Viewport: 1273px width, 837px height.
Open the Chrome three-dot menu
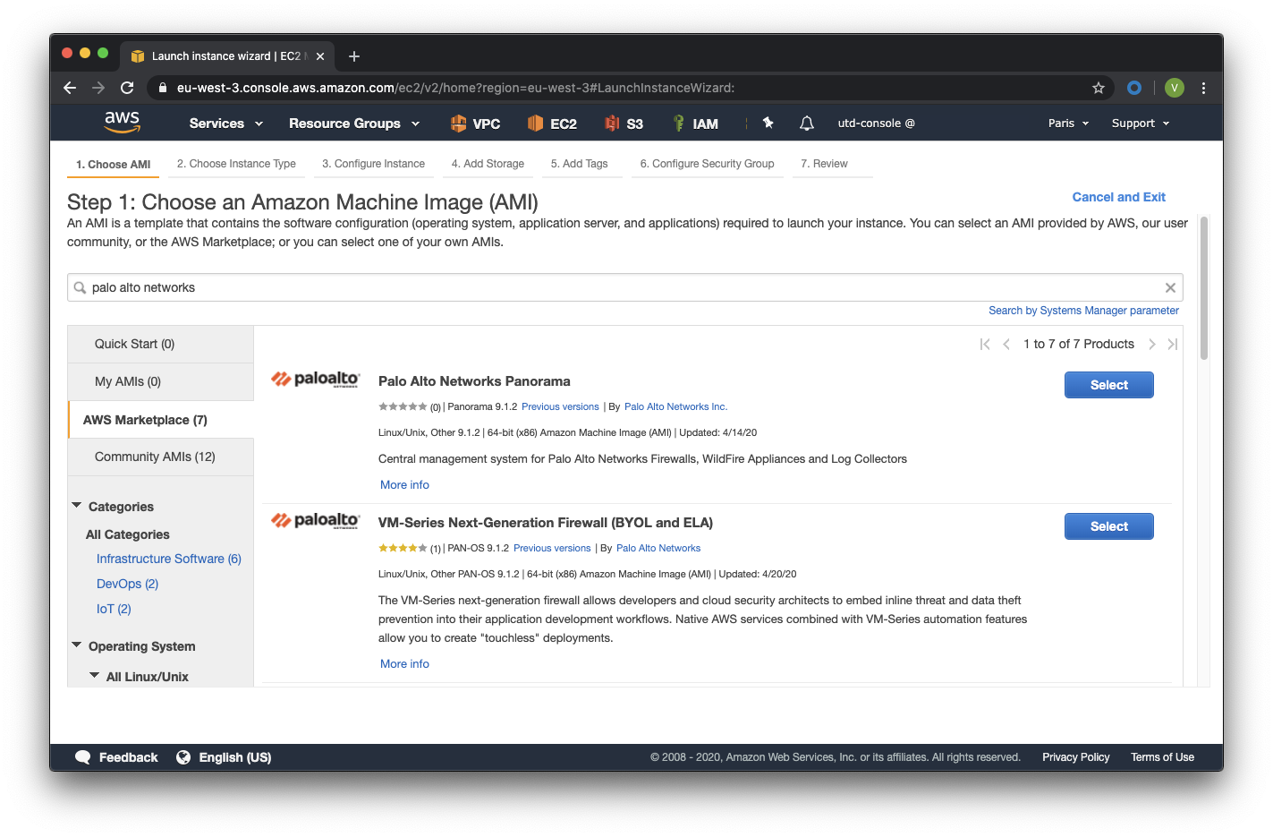coord(1203,88)
